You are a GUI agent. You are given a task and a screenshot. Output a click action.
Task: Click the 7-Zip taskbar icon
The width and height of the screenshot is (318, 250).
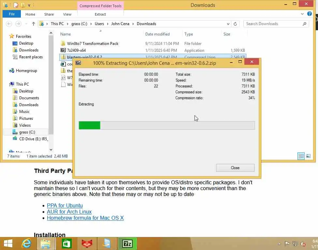pyautogui.click(x=127, y=243)
